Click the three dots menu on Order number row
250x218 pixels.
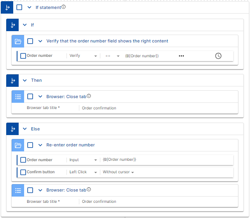(x=181, y=56)
